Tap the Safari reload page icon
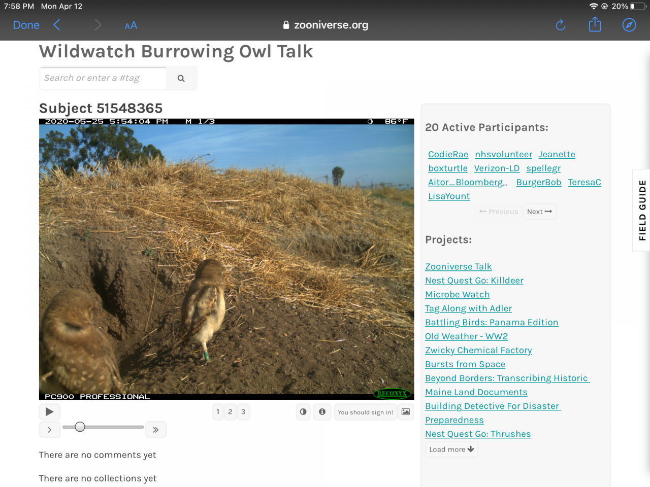Image resolution: width=650 pixels, height=487 pixels. [x=561, y=25]
